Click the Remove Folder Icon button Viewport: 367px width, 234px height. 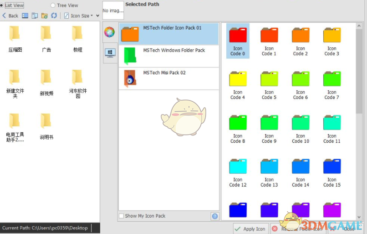299,229
